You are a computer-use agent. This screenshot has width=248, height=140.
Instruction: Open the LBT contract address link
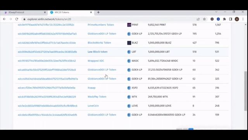[x=47, y=52]
